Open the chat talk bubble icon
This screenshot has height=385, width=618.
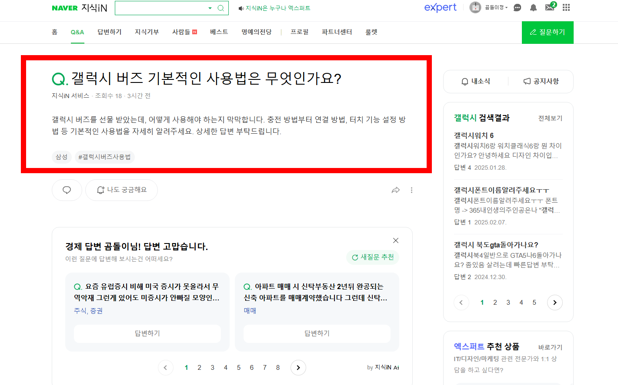(x=517, y=7)
